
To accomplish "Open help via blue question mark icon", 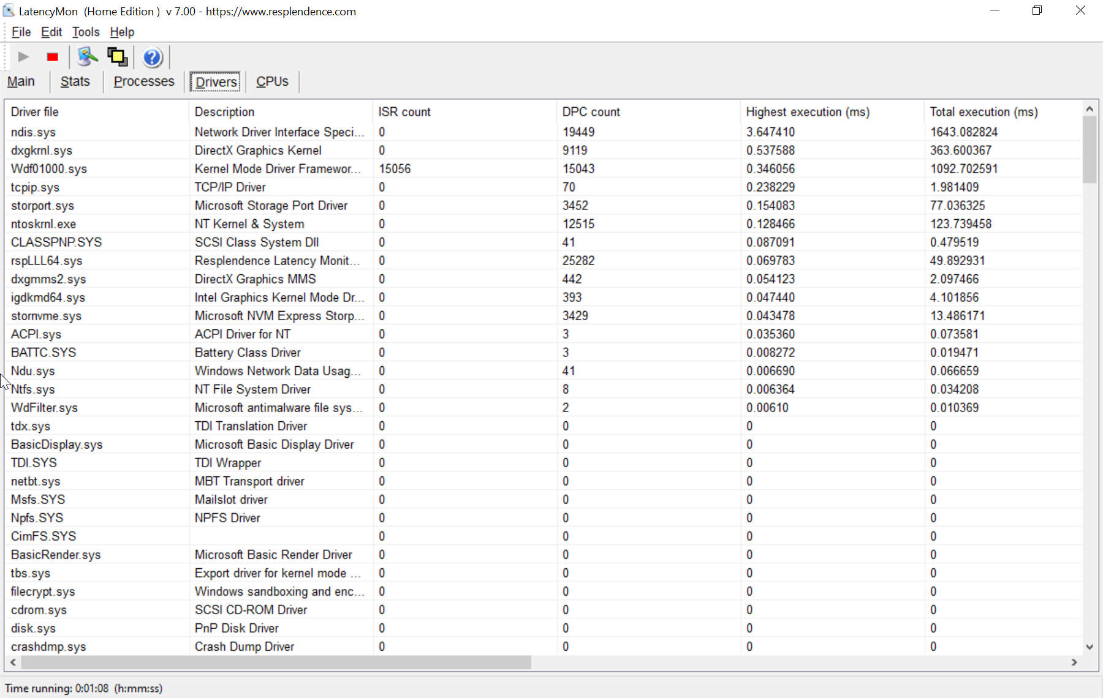I will pos(153,57).
